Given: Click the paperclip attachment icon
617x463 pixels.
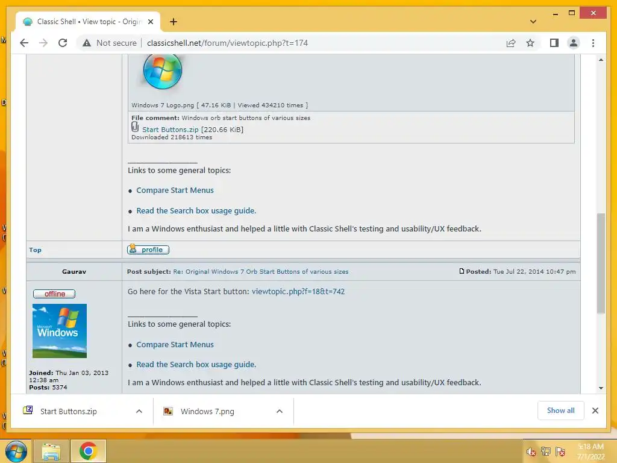Looking at the screenshot, I should click(135, 127).
